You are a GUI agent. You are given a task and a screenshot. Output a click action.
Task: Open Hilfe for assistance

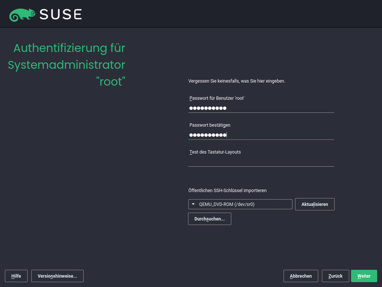pyautogui.click(x=16, y=276)
